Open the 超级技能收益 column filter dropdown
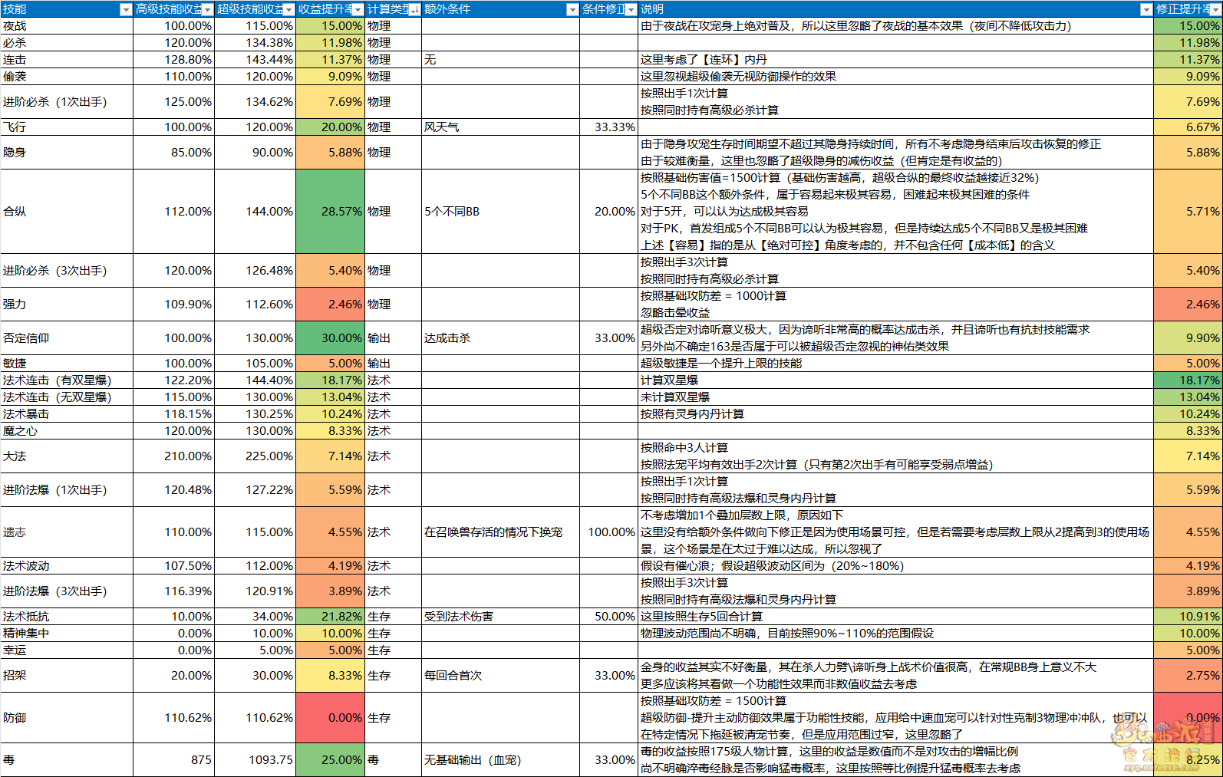Screen dimensions: 1223x777 click(288, 10)
